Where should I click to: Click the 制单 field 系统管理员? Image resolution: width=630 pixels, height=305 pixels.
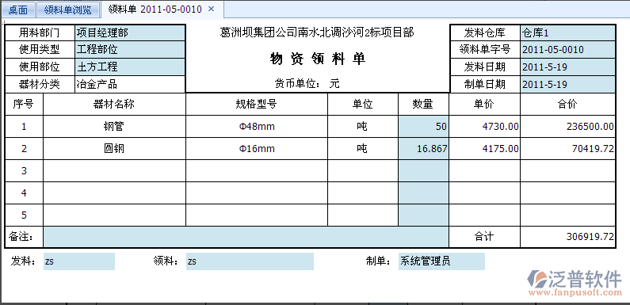pyautogui.click(x=441, y=261)
